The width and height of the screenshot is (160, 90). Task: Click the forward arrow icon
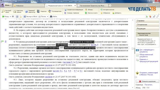click(13, 16)
